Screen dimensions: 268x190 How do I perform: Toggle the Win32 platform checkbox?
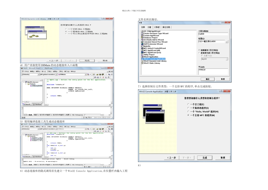tap(199, 70)
